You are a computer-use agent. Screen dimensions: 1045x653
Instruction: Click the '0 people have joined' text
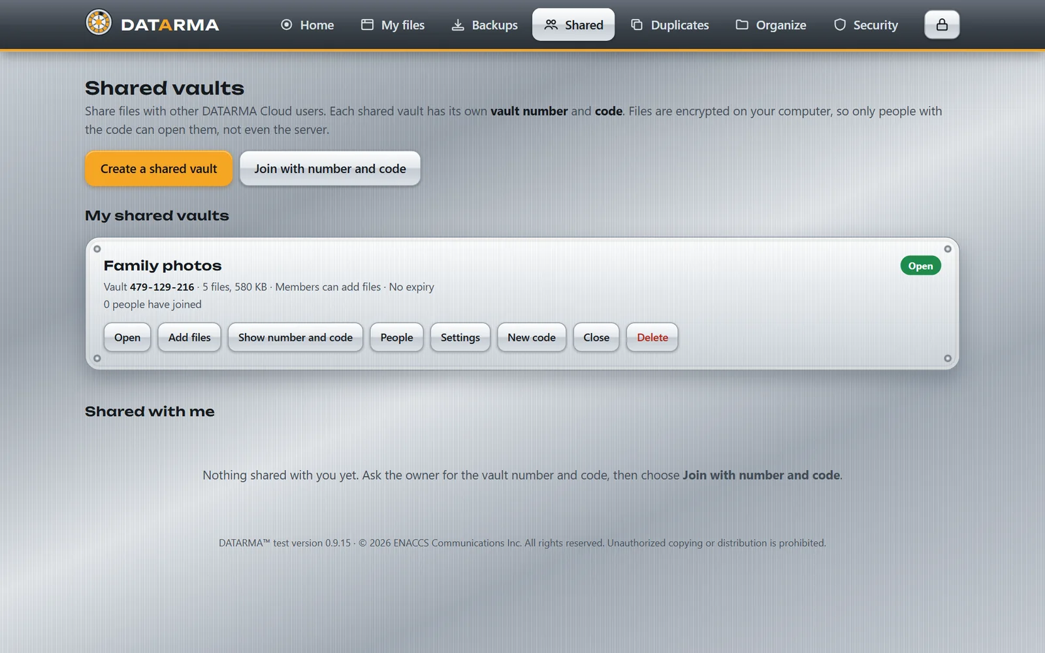click(x=153, y=304)
